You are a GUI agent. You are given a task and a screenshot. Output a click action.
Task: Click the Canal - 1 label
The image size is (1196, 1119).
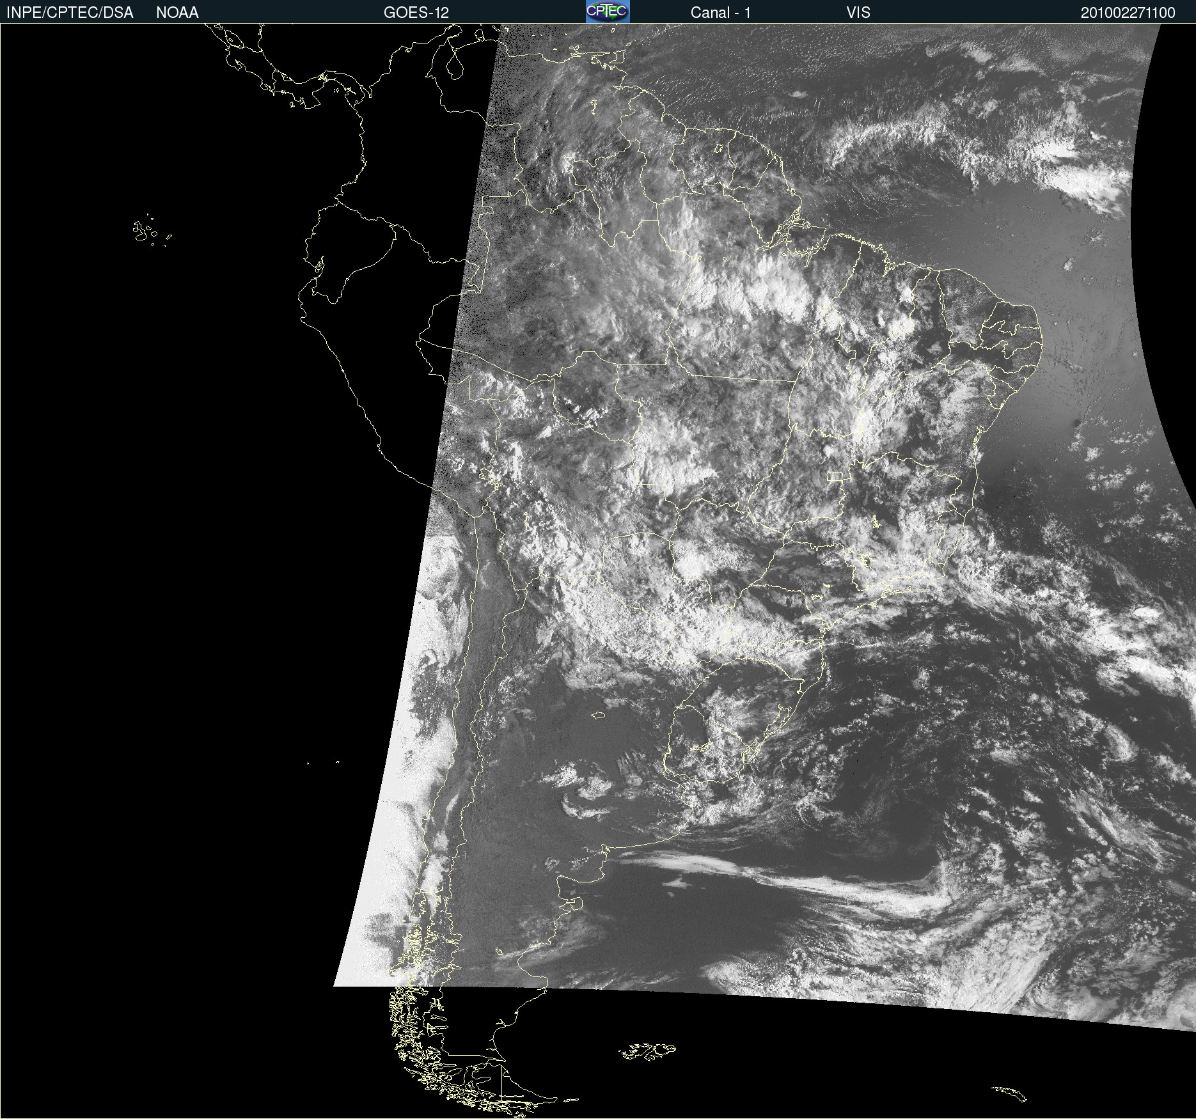[x=721, y=13]
